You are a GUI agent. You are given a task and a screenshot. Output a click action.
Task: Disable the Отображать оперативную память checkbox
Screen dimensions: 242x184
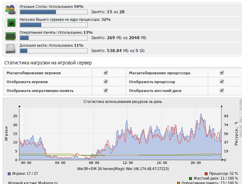[x=106, y=91]
